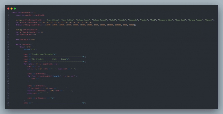Click the yellow minimize window dot
This screenshot has width=223, height=114.
click(12, 8)
